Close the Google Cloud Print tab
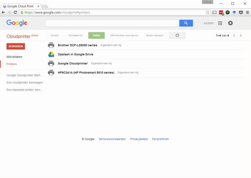Screen dimensions: 251x178 click(38, 6)
